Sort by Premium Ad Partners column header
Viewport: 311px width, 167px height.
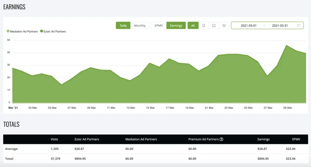pos(203,139)
